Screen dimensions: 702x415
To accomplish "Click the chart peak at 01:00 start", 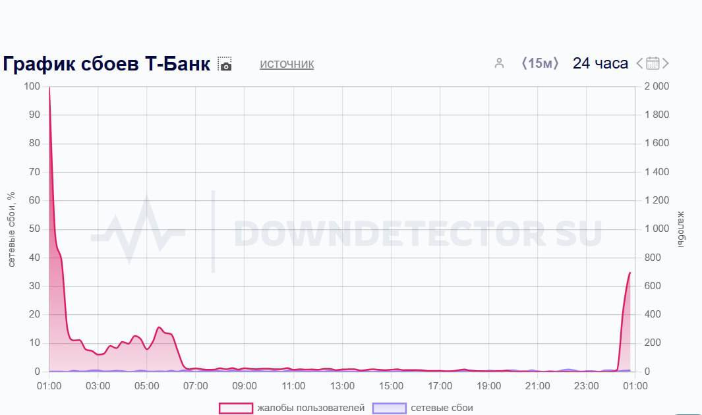I will pos(49,88).
